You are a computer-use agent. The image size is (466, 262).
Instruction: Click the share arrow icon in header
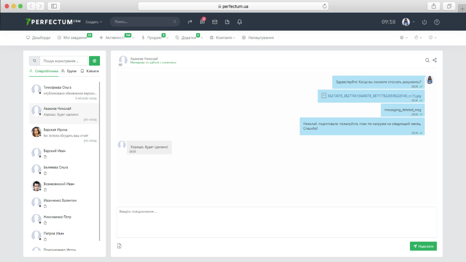pos(190,22)
